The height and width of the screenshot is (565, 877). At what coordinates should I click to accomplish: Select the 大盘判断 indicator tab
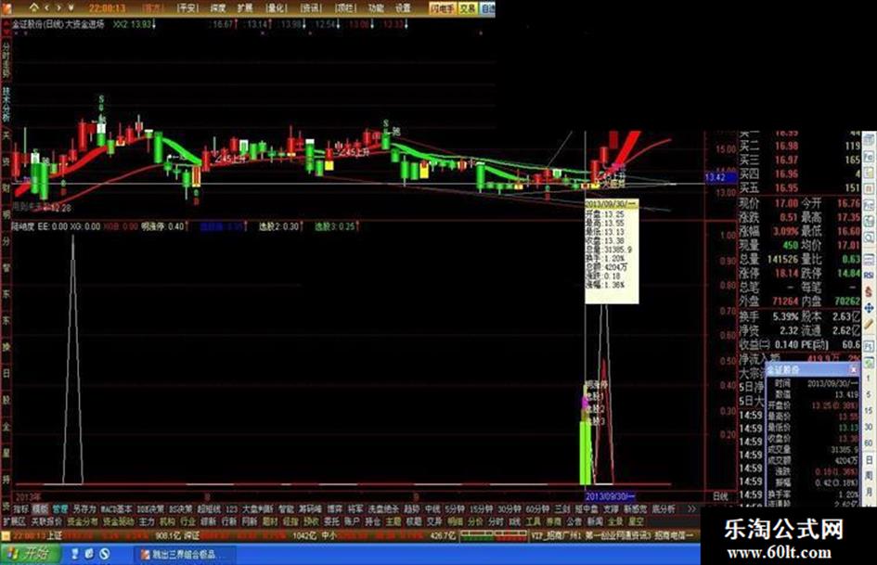[258, 509]
